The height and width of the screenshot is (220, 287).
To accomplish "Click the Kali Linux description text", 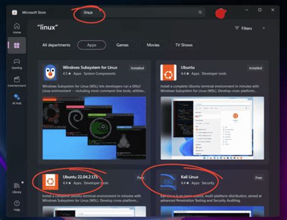I will [x=211, y=198].
